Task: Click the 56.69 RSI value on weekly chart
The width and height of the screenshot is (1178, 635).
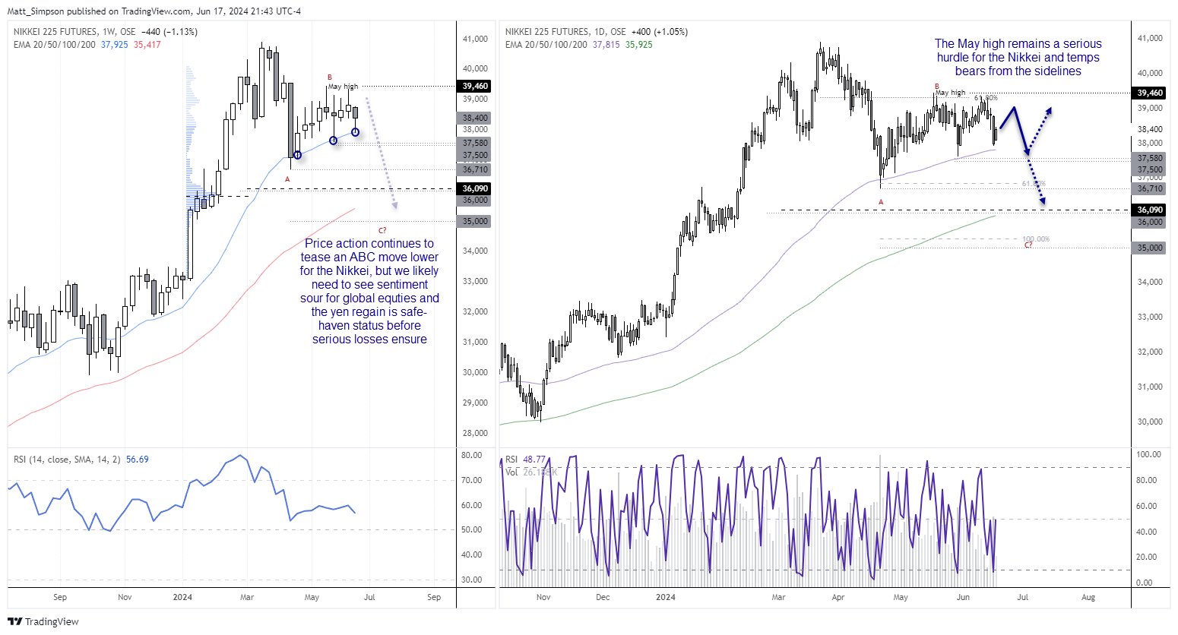Action: pyautogui.click(x=138, y=460)
